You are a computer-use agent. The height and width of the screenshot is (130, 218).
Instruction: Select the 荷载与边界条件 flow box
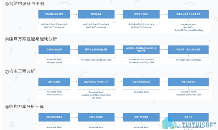point(141,117)
